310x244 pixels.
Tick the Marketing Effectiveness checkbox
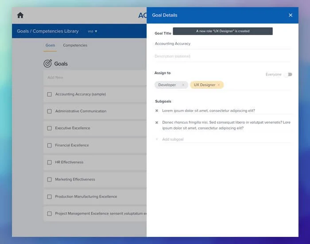coord(50,179)
